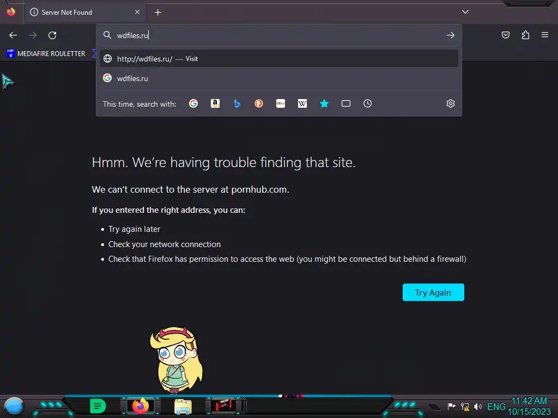
Task: Open File Explorer from taskbar
Action: click(183, 407)
